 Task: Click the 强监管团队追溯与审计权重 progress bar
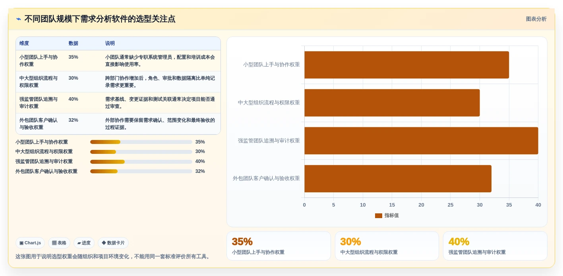tap(141, 162)
